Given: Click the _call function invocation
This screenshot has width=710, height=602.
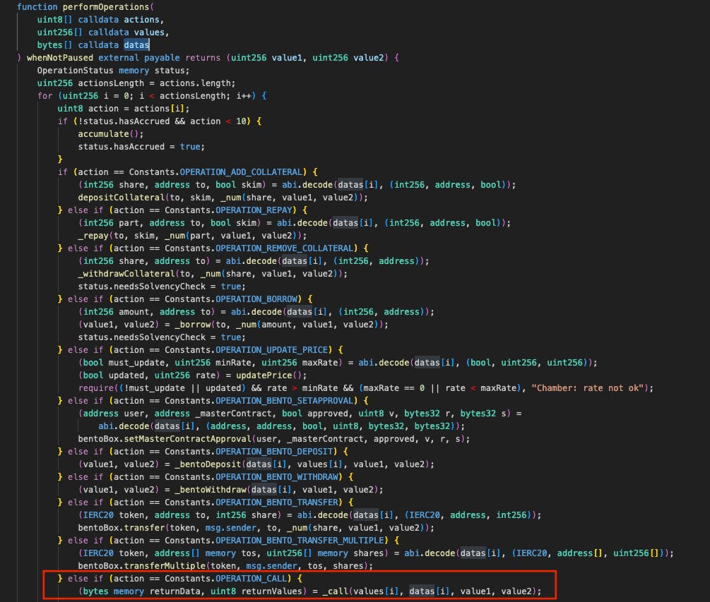Looking at the screenshot, I should (x=335, y=591).
